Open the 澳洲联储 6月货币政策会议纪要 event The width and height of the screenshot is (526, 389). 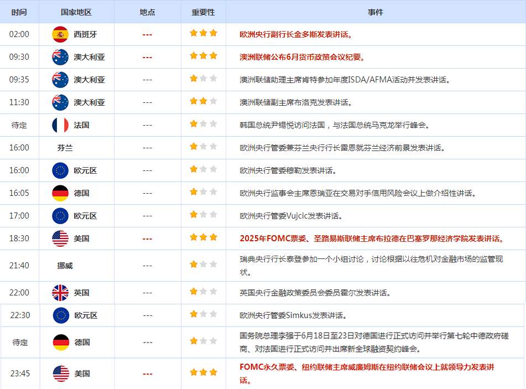coord(302,57)
